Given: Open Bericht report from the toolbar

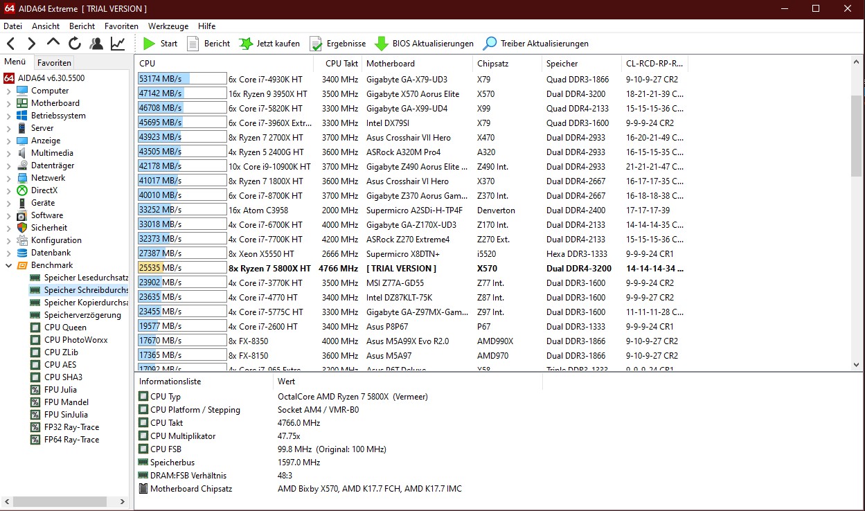Looking at the screenshot, I should [208, 44].
